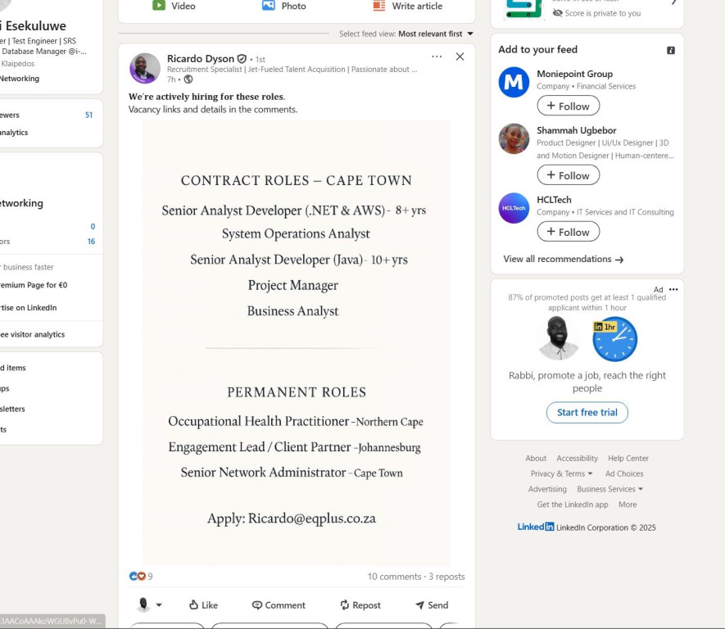Click the Video post icon
Viewport: 725px width, 629px height.
159,6
